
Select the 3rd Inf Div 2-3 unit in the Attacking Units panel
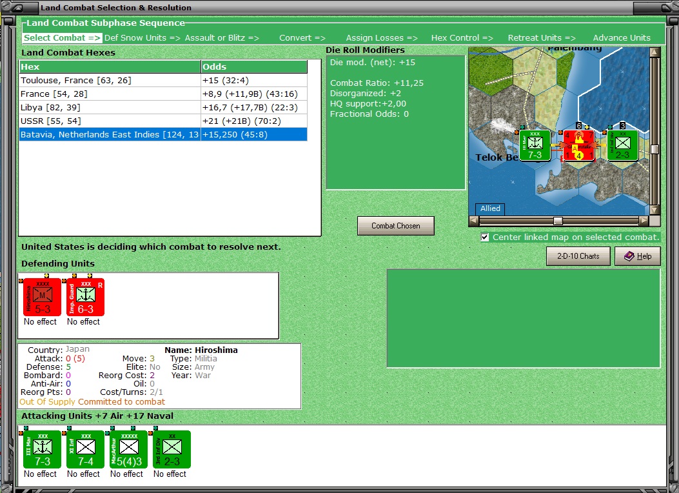point(172,449)
